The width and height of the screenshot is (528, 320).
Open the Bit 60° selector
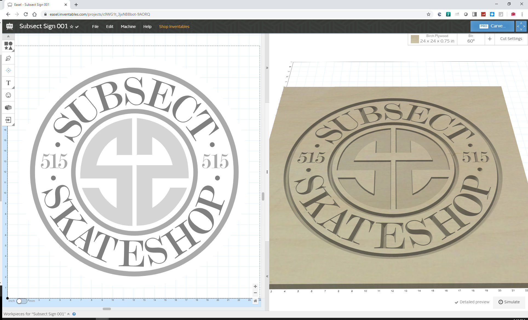pyautogui.click(x=471, y=39)
